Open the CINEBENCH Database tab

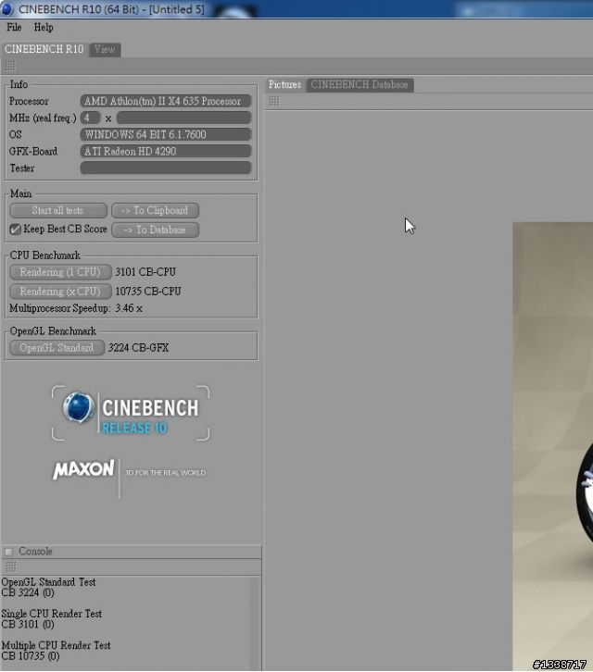(x=360, y=84)
